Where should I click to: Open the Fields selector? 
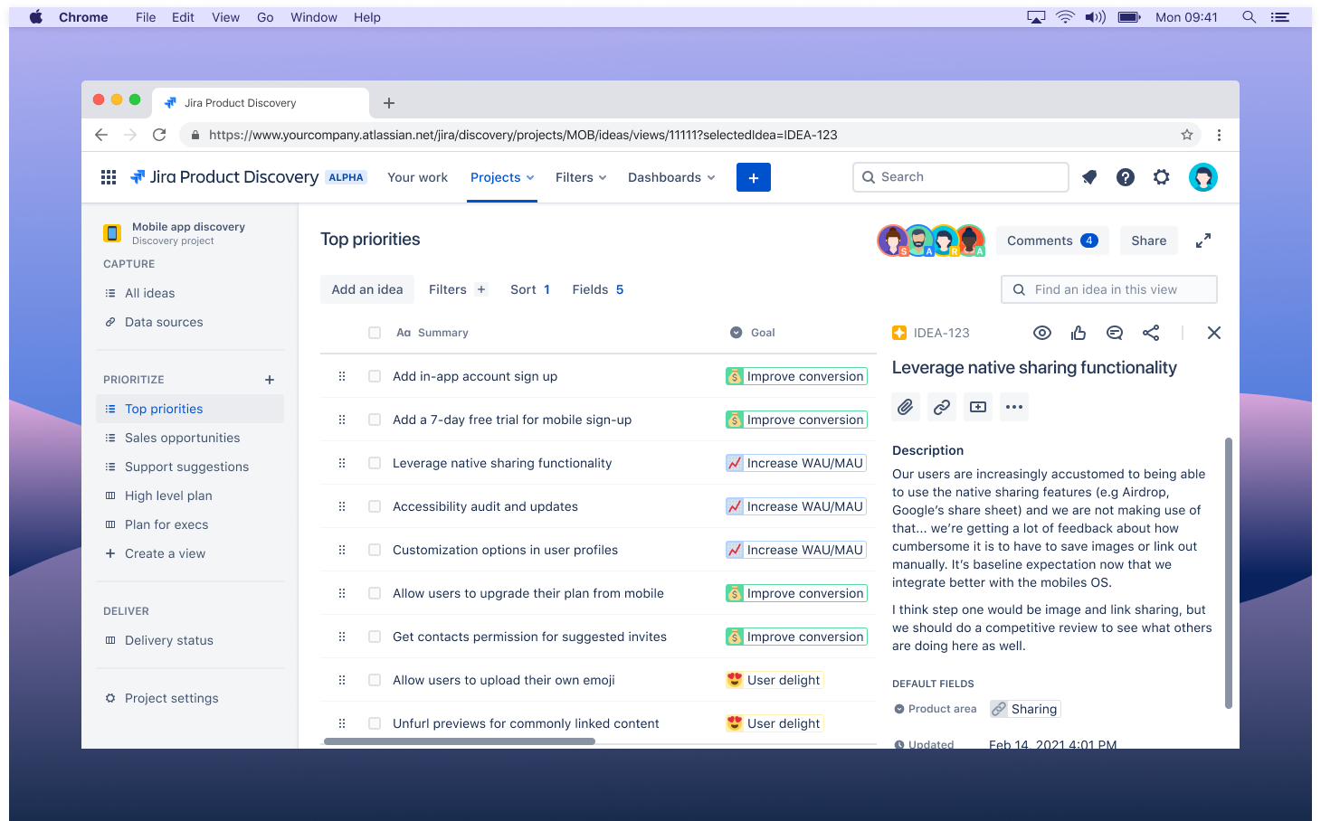(x=598, y=289)
